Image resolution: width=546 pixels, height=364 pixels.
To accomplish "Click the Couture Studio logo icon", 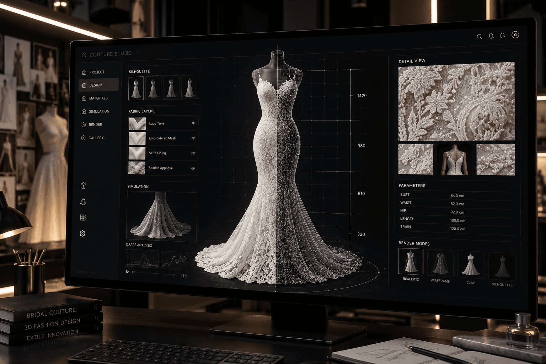I will [x=84, y=55].
